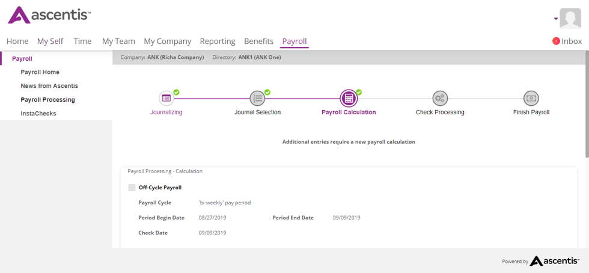The image size is (589, 273).
Task: Open Payroll Home in the sidebar
Action: tap(40, 72)
